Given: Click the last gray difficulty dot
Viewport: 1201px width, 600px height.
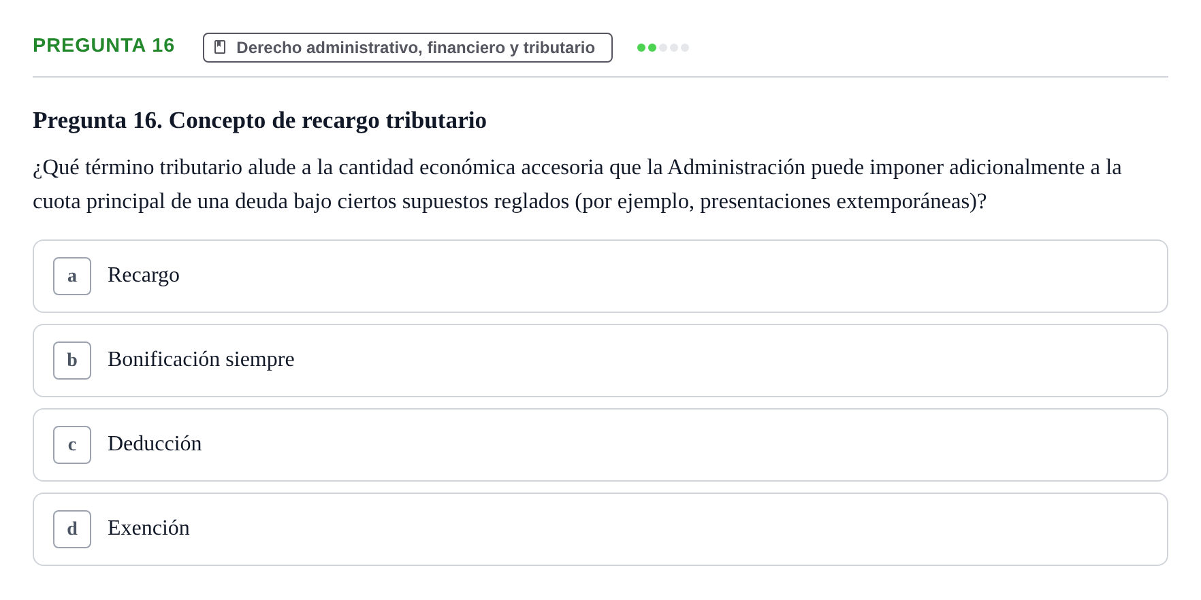Looking at the screenshot, I should [685, 48].
